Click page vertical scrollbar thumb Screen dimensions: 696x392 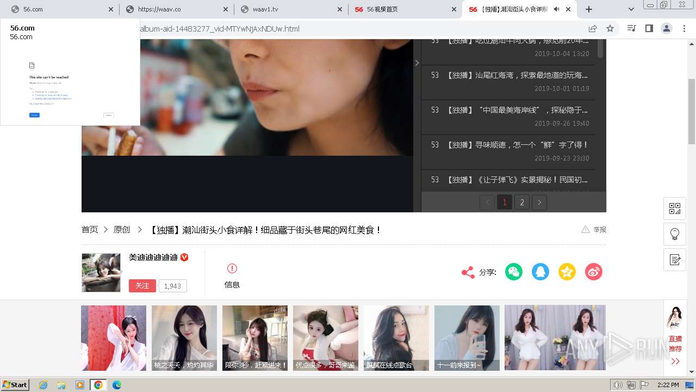[692, 112]
